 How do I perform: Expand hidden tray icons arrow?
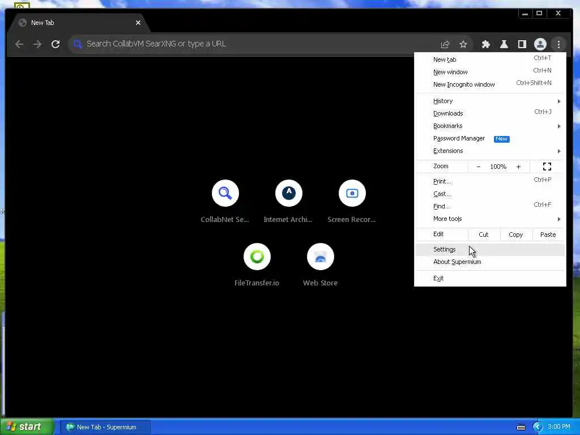pos(538,427)
